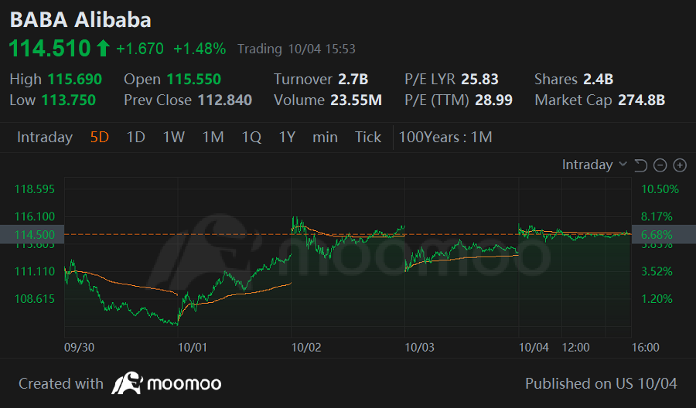Click the Trading 10/04 15:53 status
The width and height of the screenshot is (696, 408).
[x=296, y=49]
